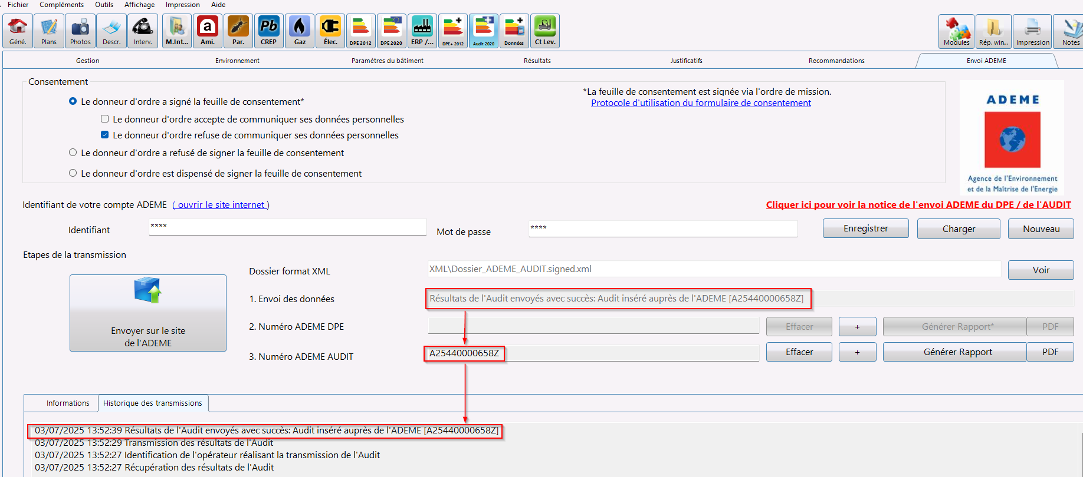The width and height of the screenshot is (1083, 477).
Task: Open the Impression menu
Action: [182, 5]
